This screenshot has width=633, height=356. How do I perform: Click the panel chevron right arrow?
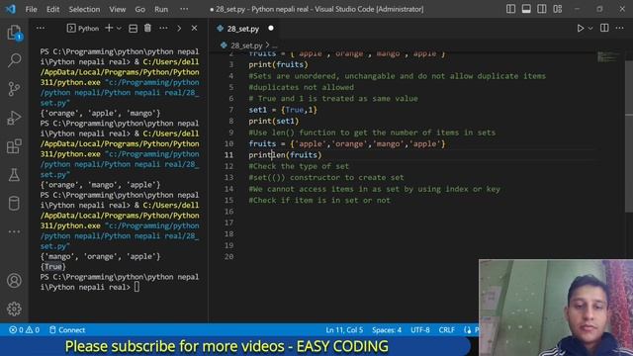pos(179,29)
